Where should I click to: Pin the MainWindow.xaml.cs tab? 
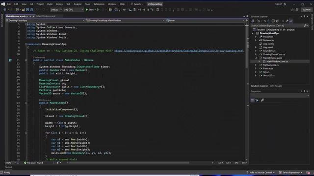pyautogui.click(x=30, y=16)
